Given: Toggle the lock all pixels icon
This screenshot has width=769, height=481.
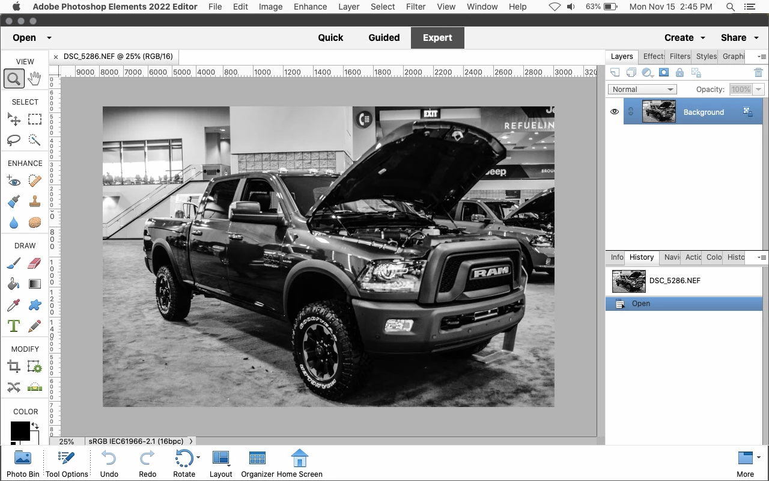Looking at the screenshot, I should click(x=679, y=73).
